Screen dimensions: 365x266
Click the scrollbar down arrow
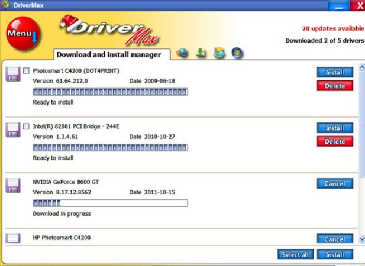(x=362, y=239)
